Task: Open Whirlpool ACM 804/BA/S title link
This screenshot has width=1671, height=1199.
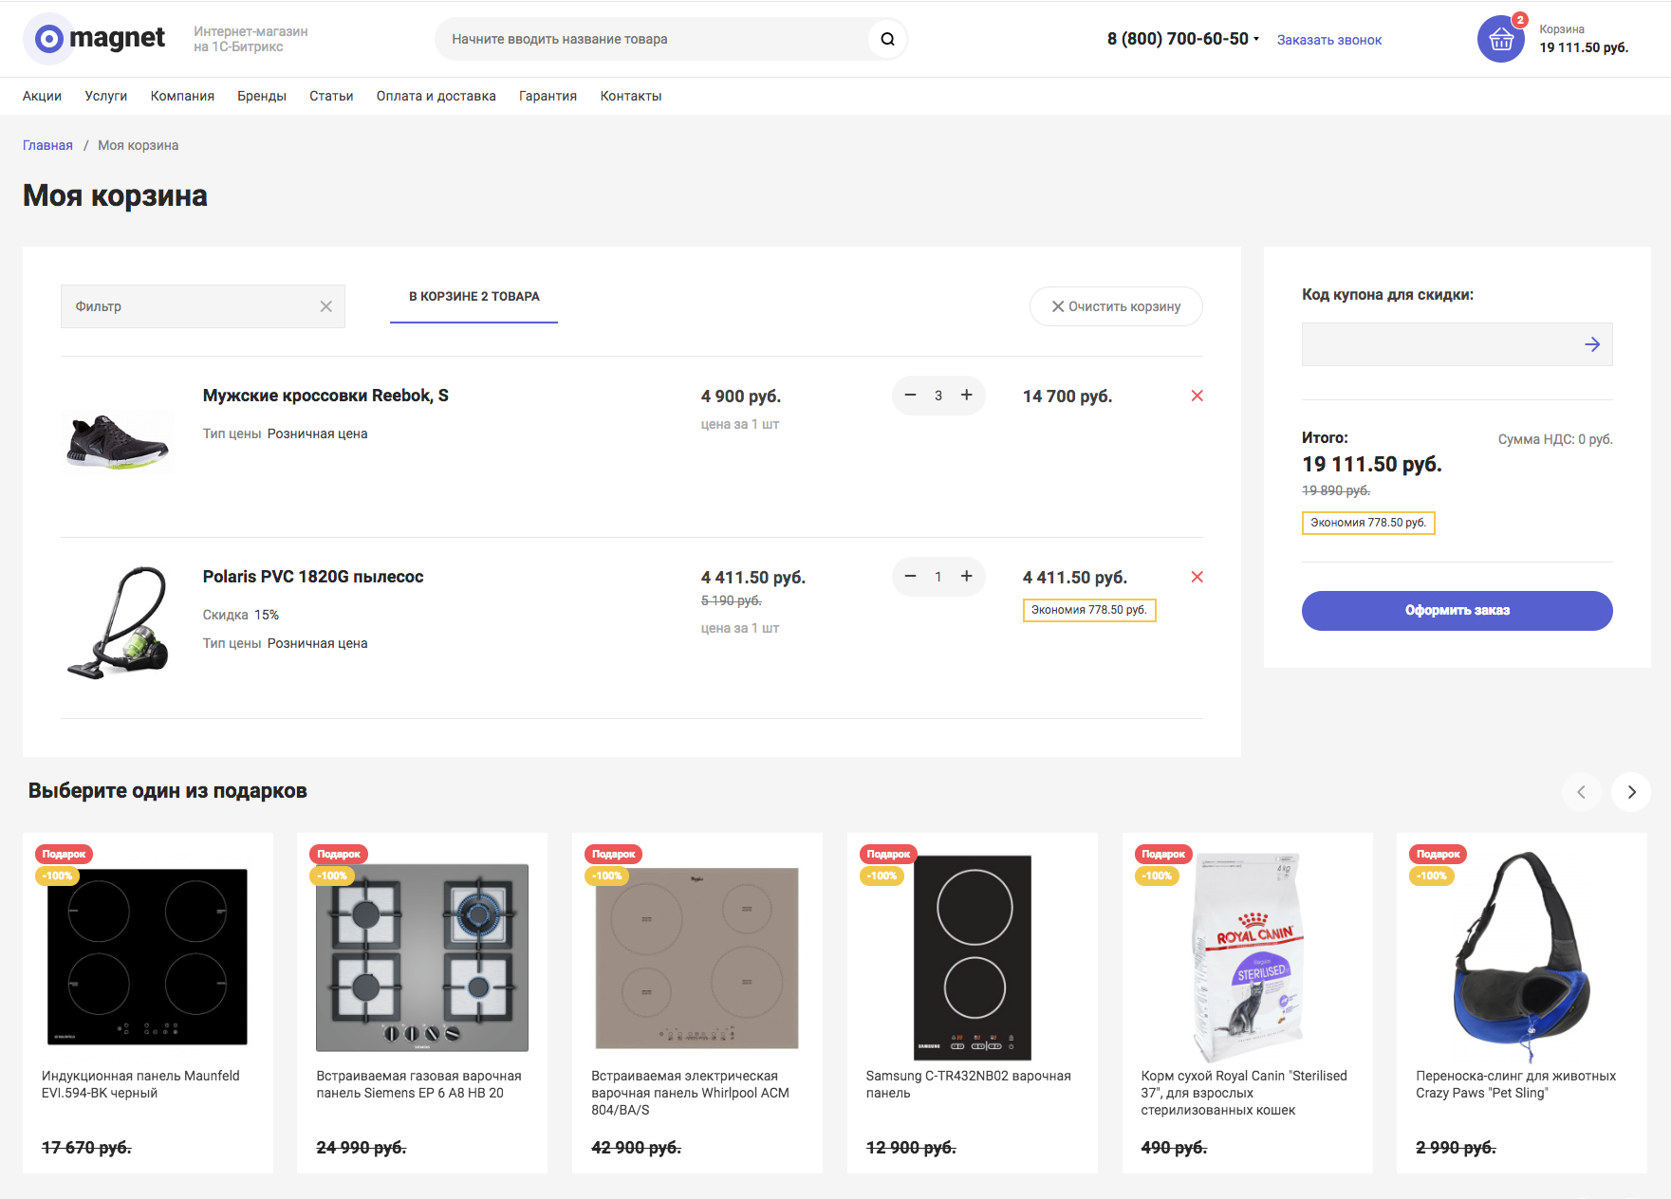Action: click(690, 1093)
